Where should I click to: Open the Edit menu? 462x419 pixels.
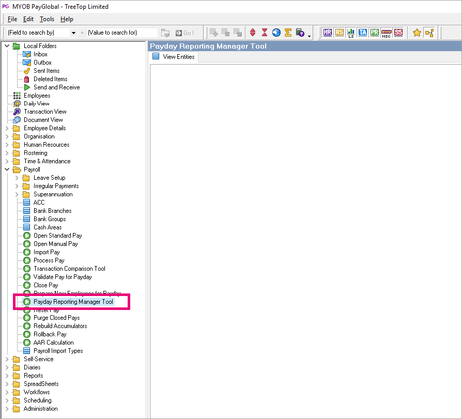[x=28, y=19]
